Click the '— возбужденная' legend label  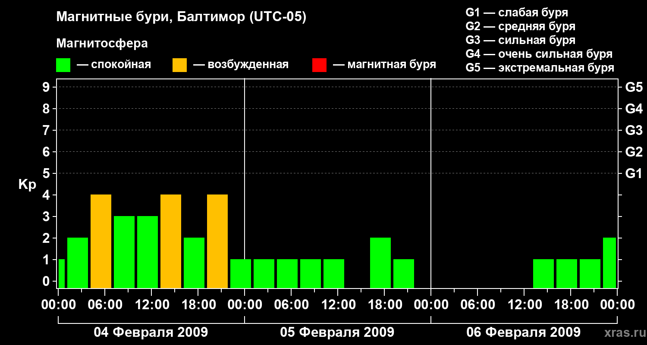pyautogui.click(x=241, y=65)
